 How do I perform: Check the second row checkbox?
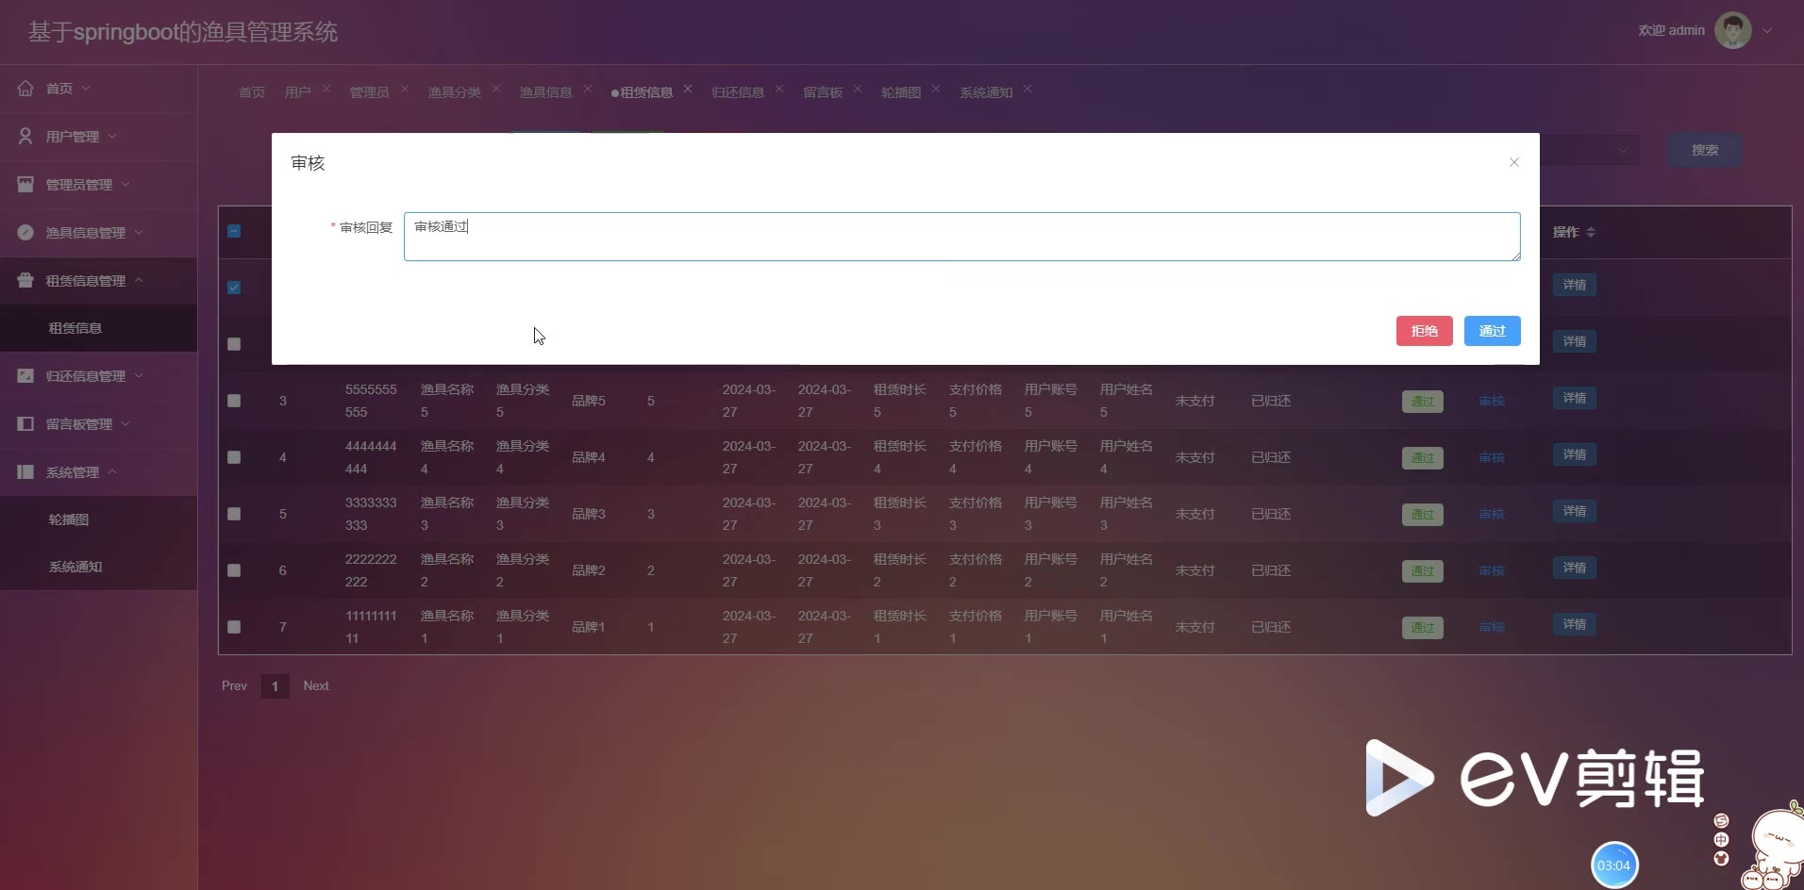click(234, 344)
